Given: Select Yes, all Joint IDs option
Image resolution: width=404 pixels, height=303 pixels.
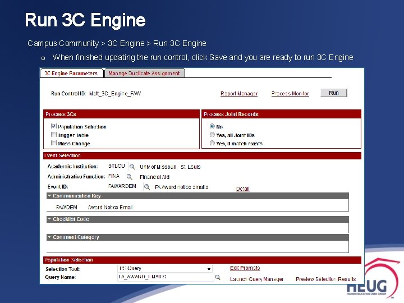Looking at the screenshot, I should 212,135.
